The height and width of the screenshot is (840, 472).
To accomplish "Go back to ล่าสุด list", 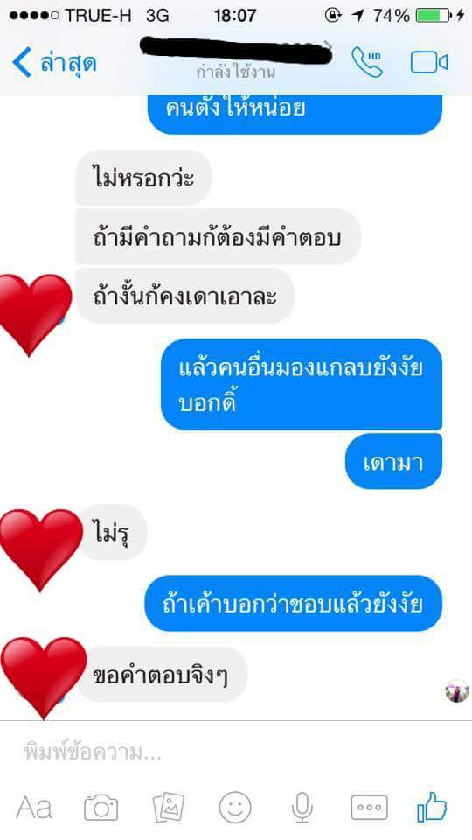I will tap(54, 63).
